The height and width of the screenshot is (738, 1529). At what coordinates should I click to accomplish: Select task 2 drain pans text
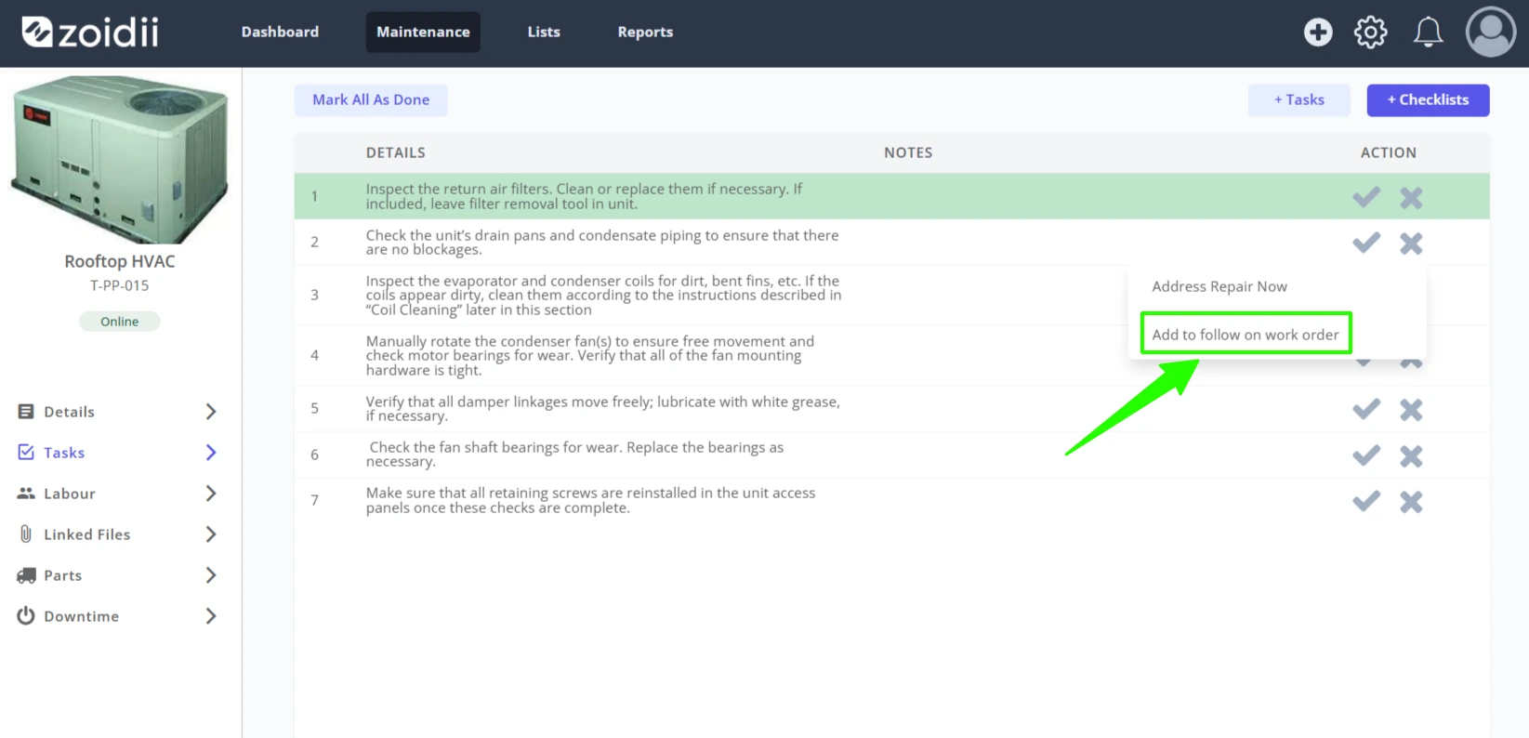(602, 242)
